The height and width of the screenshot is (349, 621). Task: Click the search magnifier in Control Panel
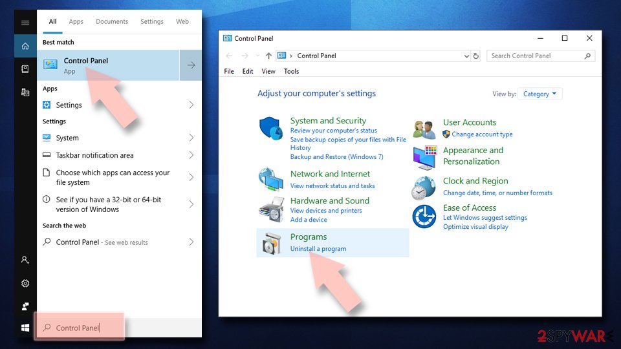(588, 56)
